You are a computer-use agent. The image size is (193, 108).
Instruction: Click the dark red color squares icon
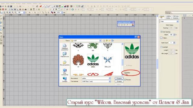tap(52, 13)
